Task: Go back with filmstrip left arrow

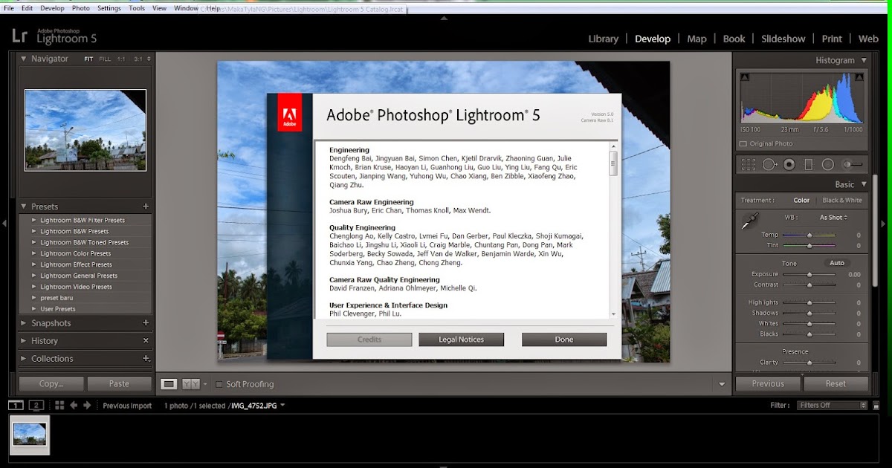Action: 74,405
